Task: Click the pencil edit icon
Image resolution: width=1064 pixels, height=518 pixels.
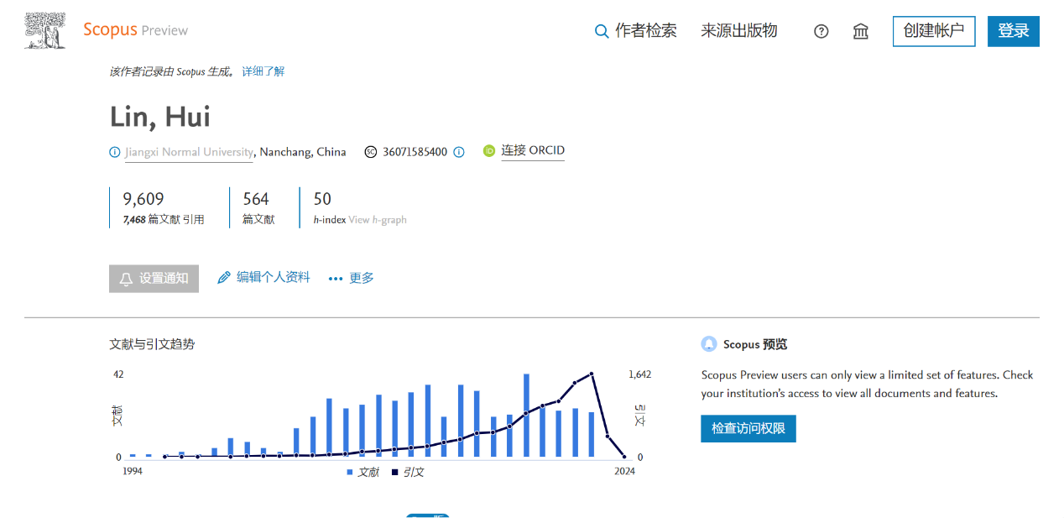Action: tap(224, 278)
